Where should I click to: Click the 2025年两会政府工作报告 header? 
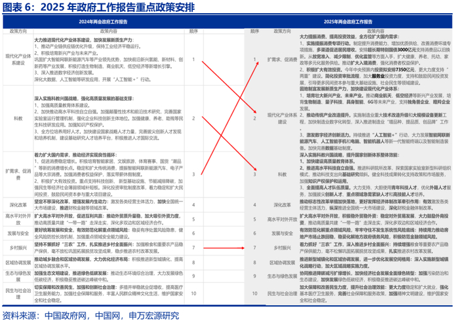click(348, 22)
